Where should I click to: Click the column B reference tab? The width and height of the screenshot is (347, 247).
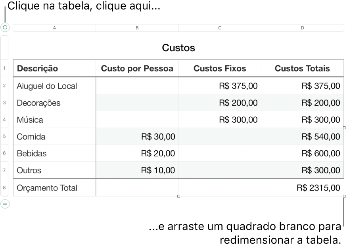(137, 27)
